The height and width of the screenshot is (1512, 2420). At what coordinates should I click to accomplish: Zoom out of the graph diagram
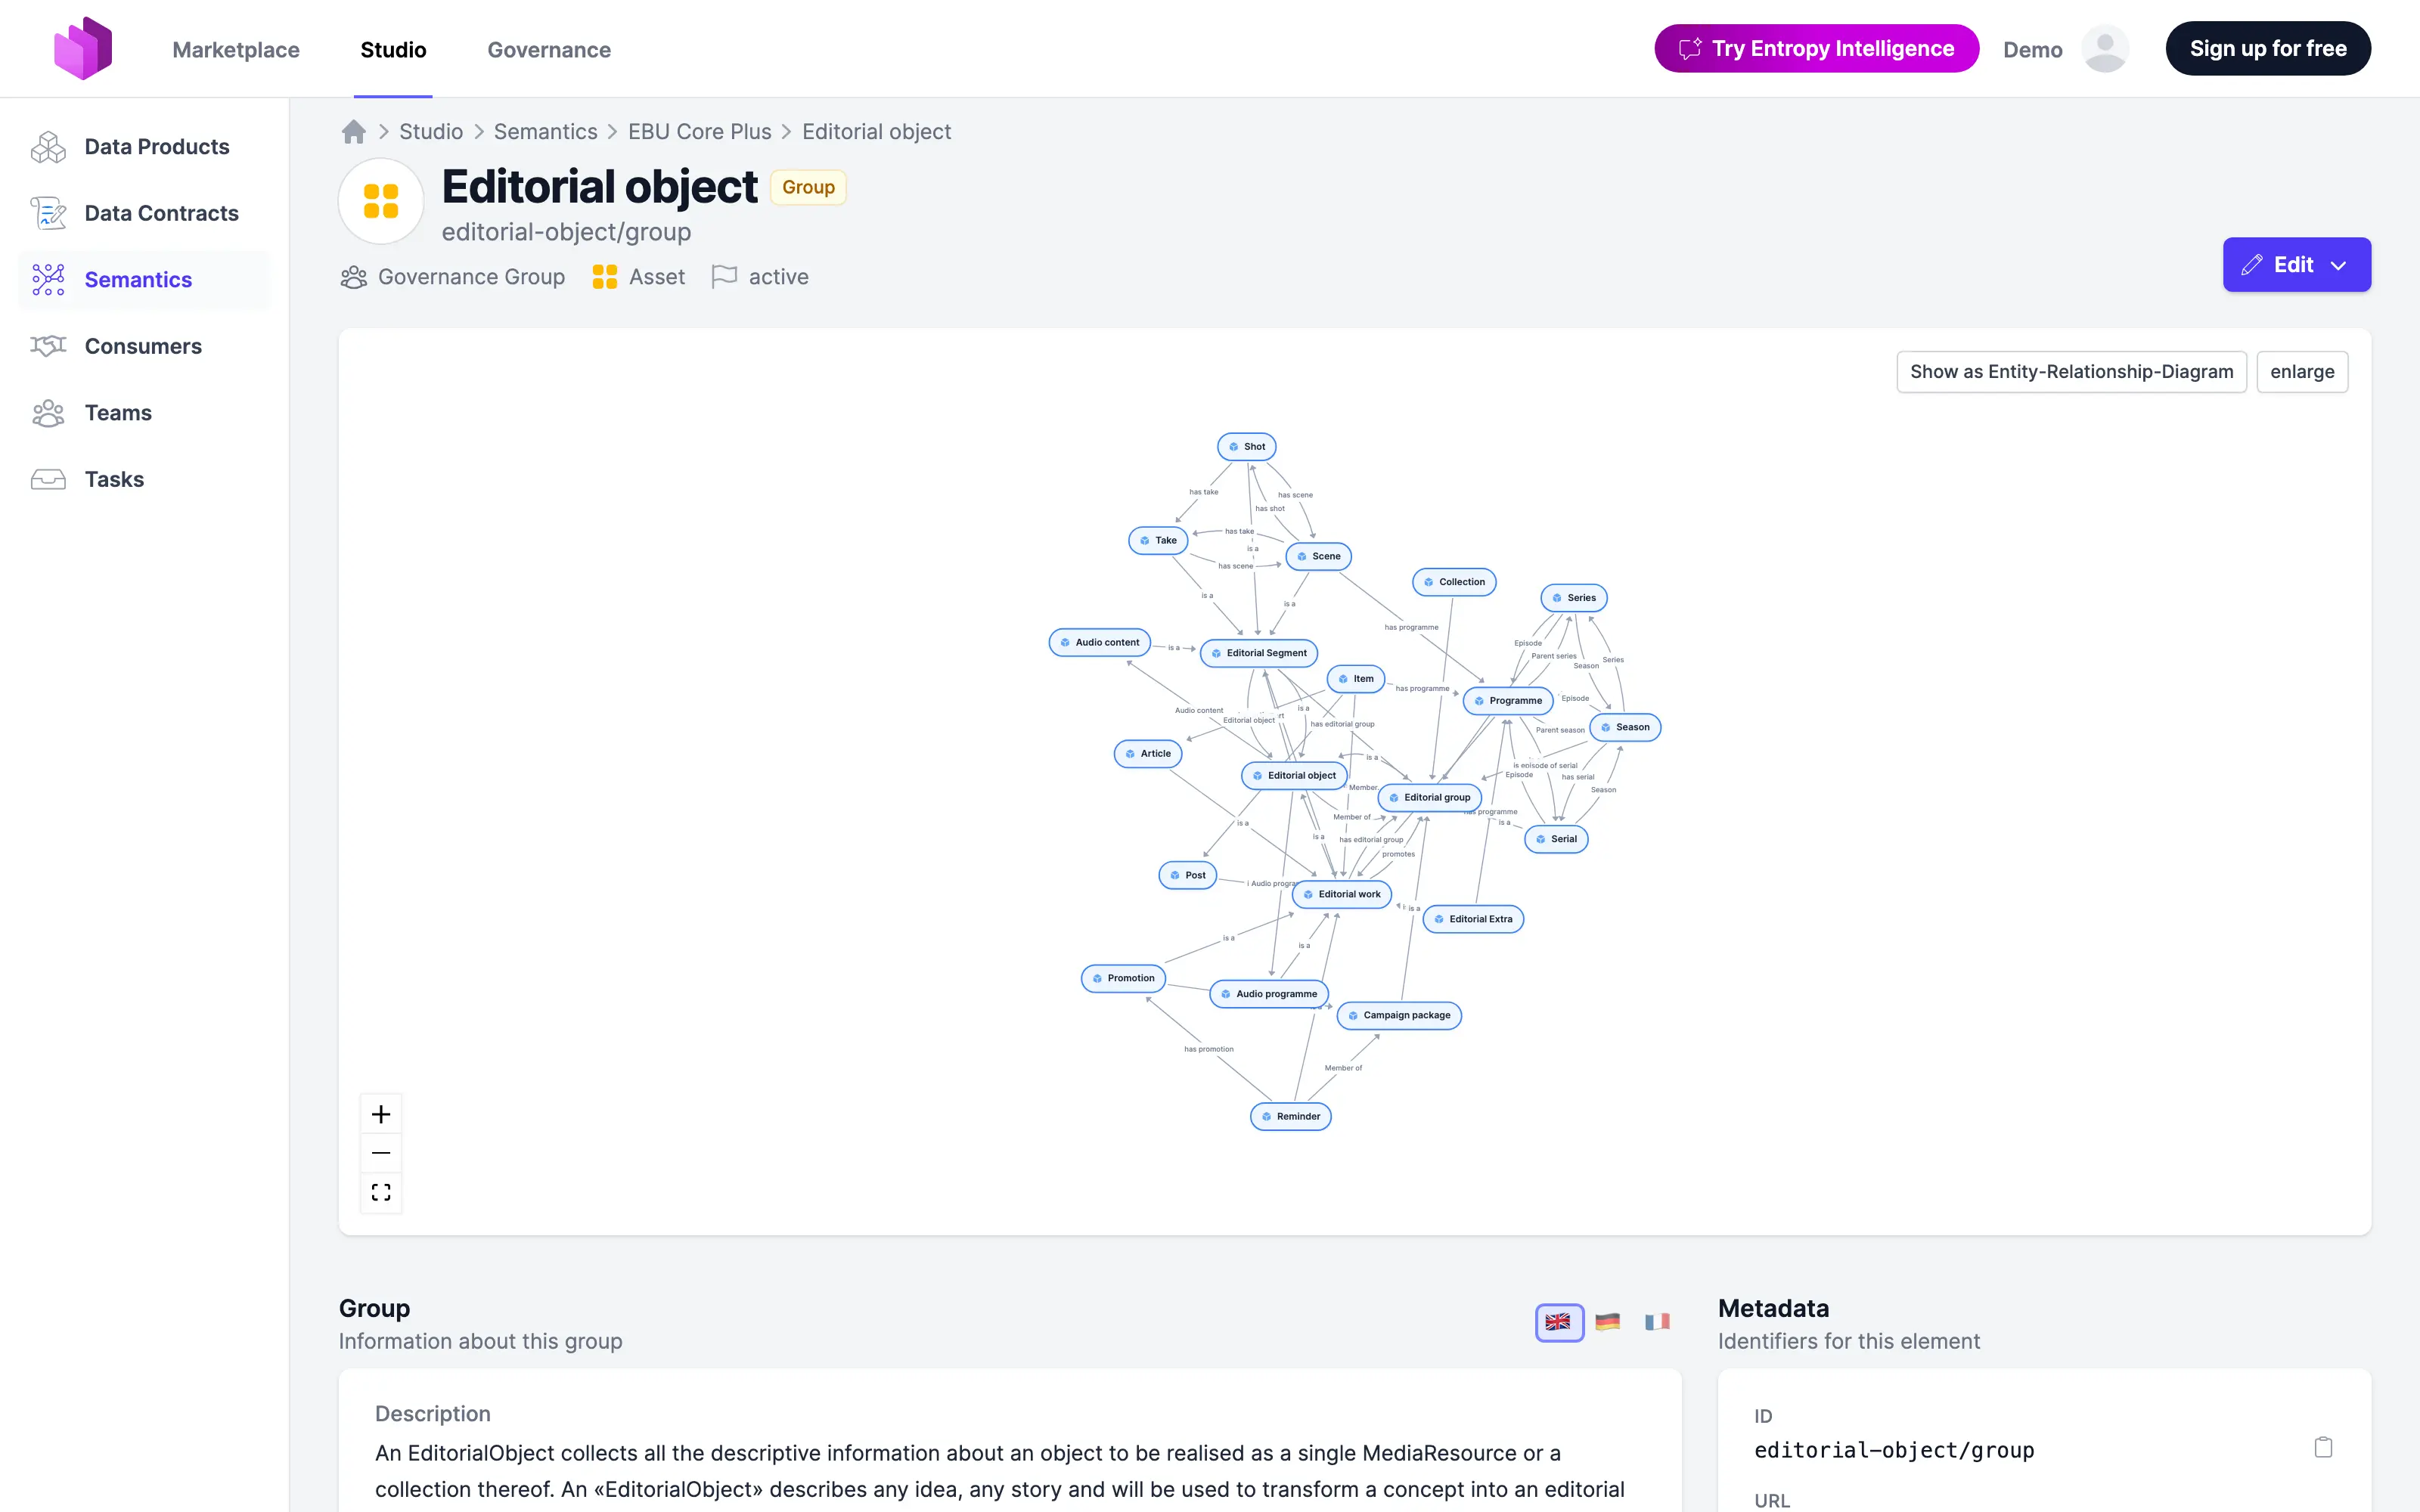pos(381,1152)
